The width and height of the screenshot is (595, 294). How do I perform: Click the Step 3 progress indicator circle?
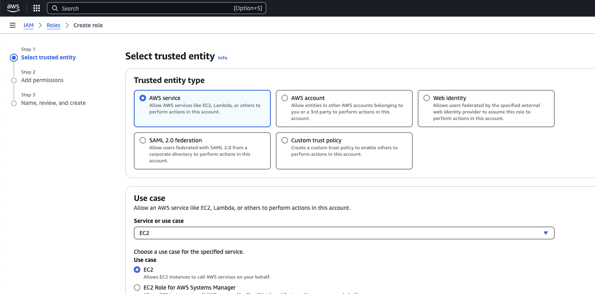point(14,103)
